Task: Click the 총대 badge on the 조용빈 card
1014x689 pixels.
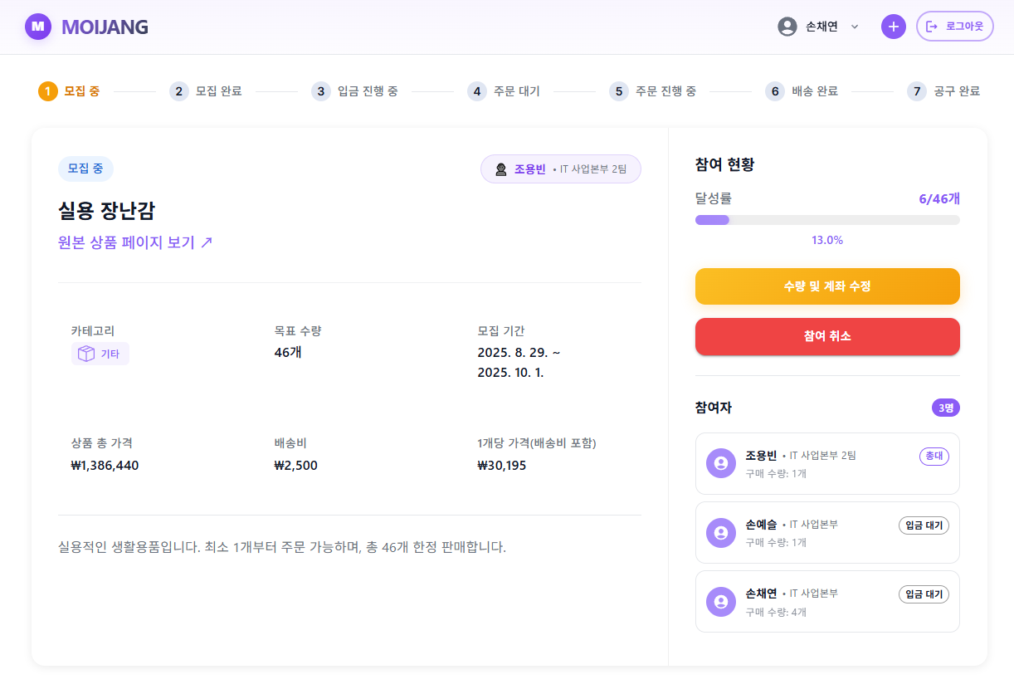Action: pos(934,456)
